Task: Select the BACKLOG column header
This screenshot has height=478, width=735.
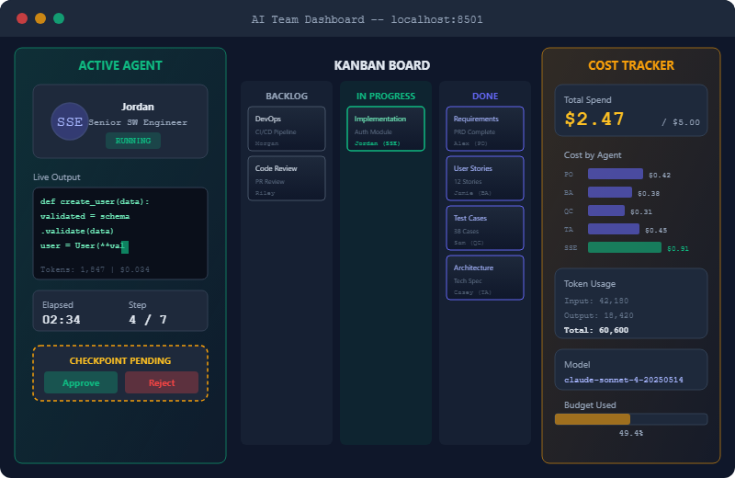Action: tap(287, 97)
